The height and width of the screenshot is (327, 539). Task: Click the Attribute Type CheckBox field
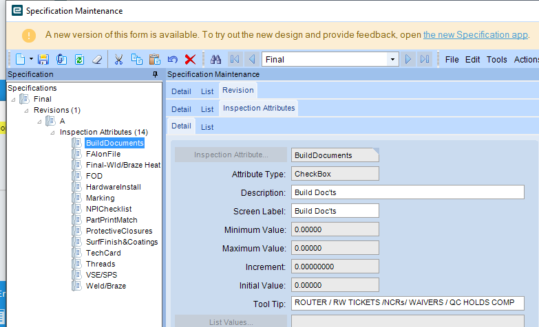click(x=335, y=174)
